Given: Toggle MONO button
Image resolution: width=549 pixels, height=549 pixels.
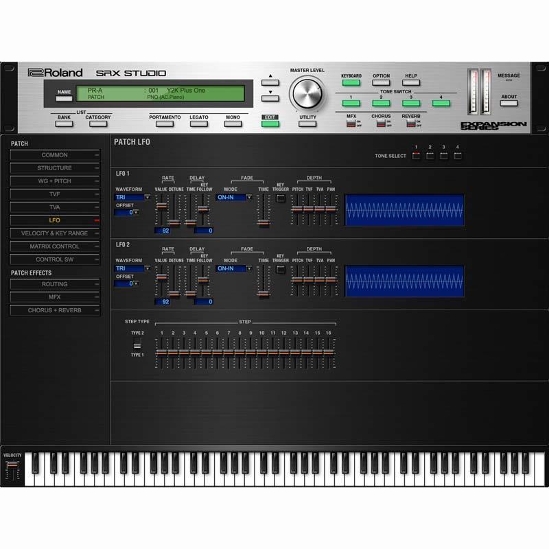Looking at the screenshot, I should coord(233,124).
